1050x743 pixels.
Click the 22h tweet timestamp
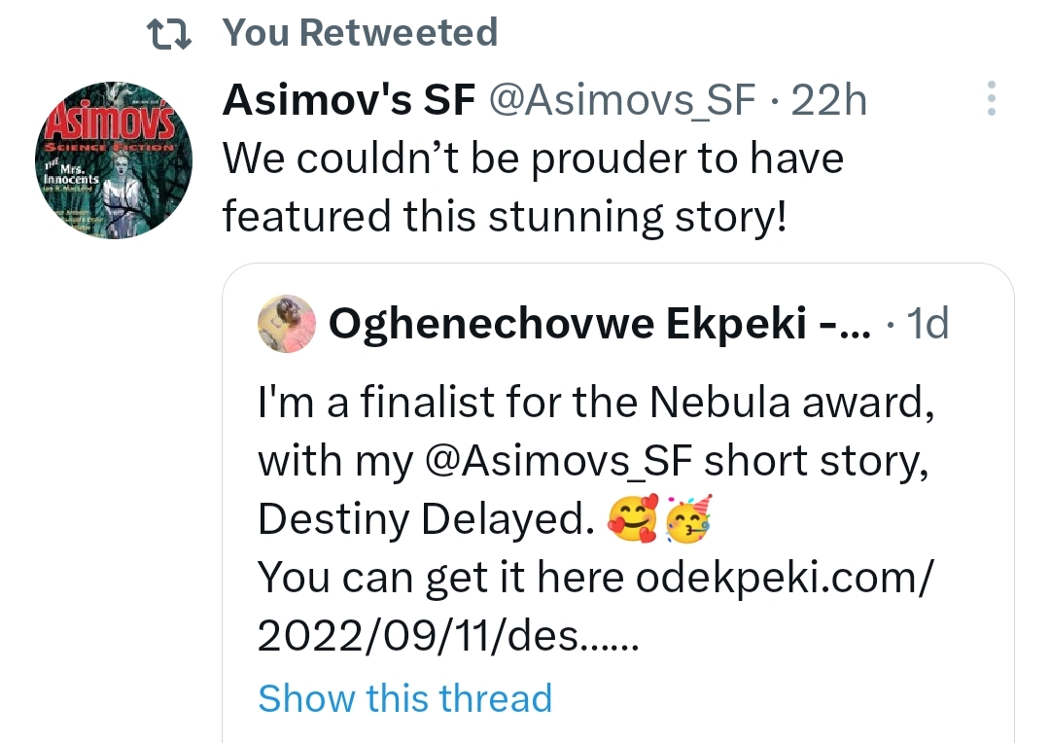829,100
